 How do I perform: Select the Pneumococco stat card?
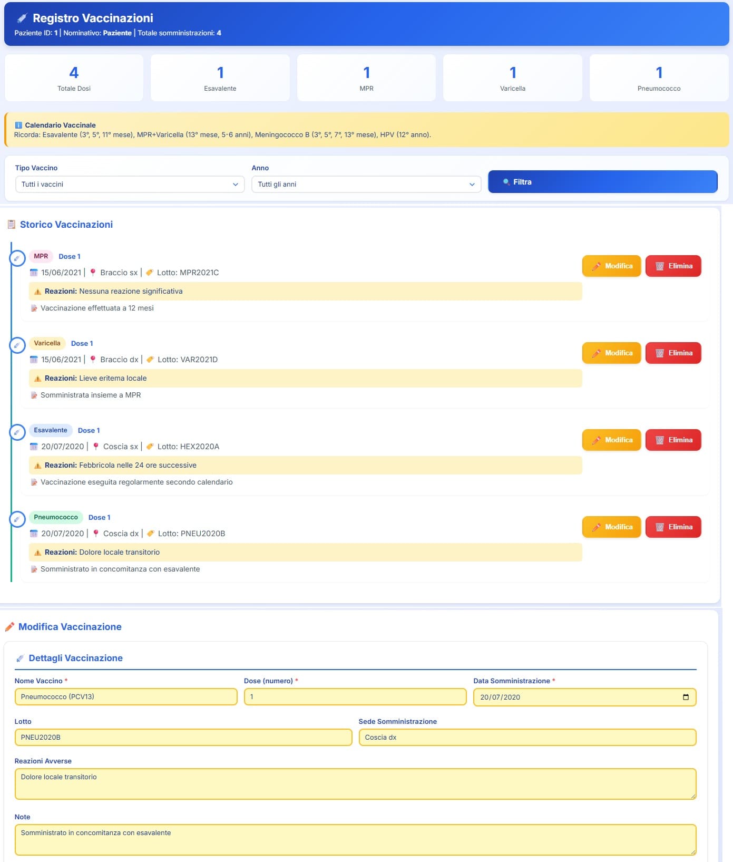[x=659, y=78]
